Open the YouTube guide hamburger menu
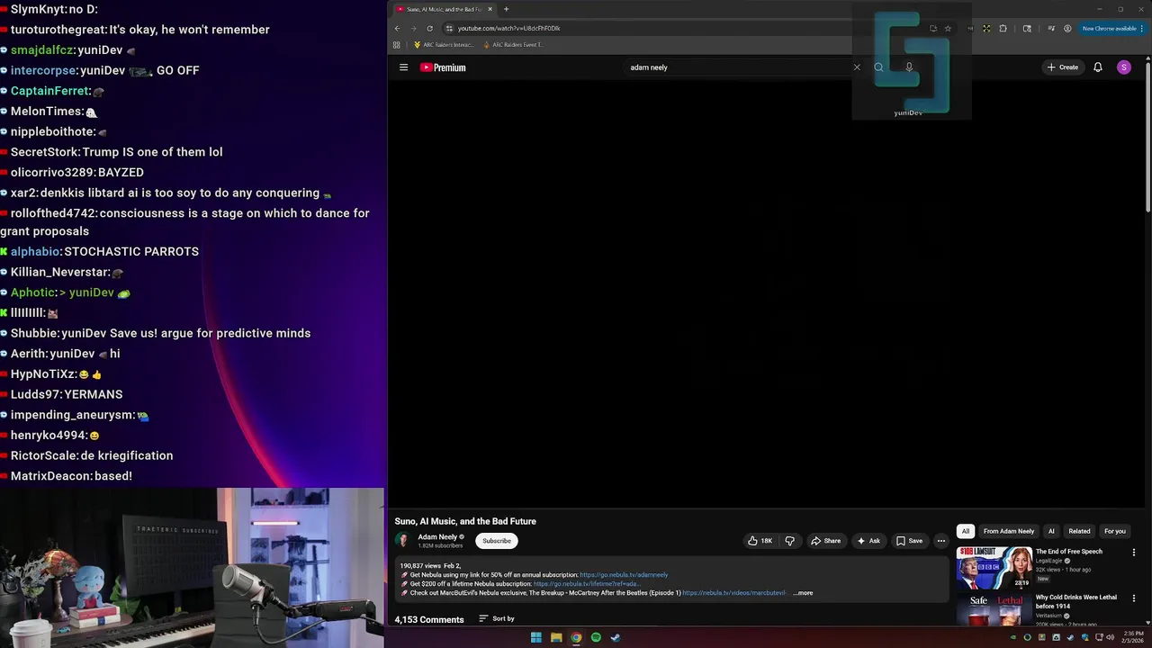Viewport: 1152px width, 648px height. 403,67
